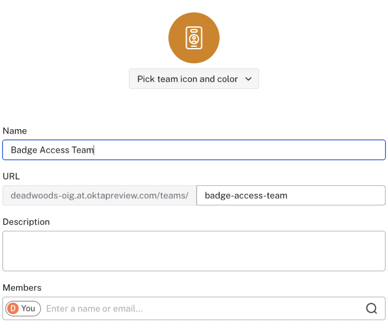
Task: Click the badge-access-team URL field
Action: [291, 195]
